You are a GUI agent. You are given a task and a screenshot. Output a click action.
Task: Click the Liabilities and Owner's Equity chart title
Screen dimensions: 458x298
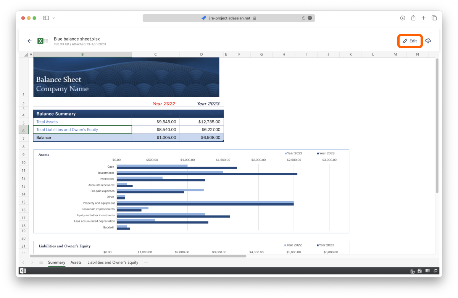point(65,246)
